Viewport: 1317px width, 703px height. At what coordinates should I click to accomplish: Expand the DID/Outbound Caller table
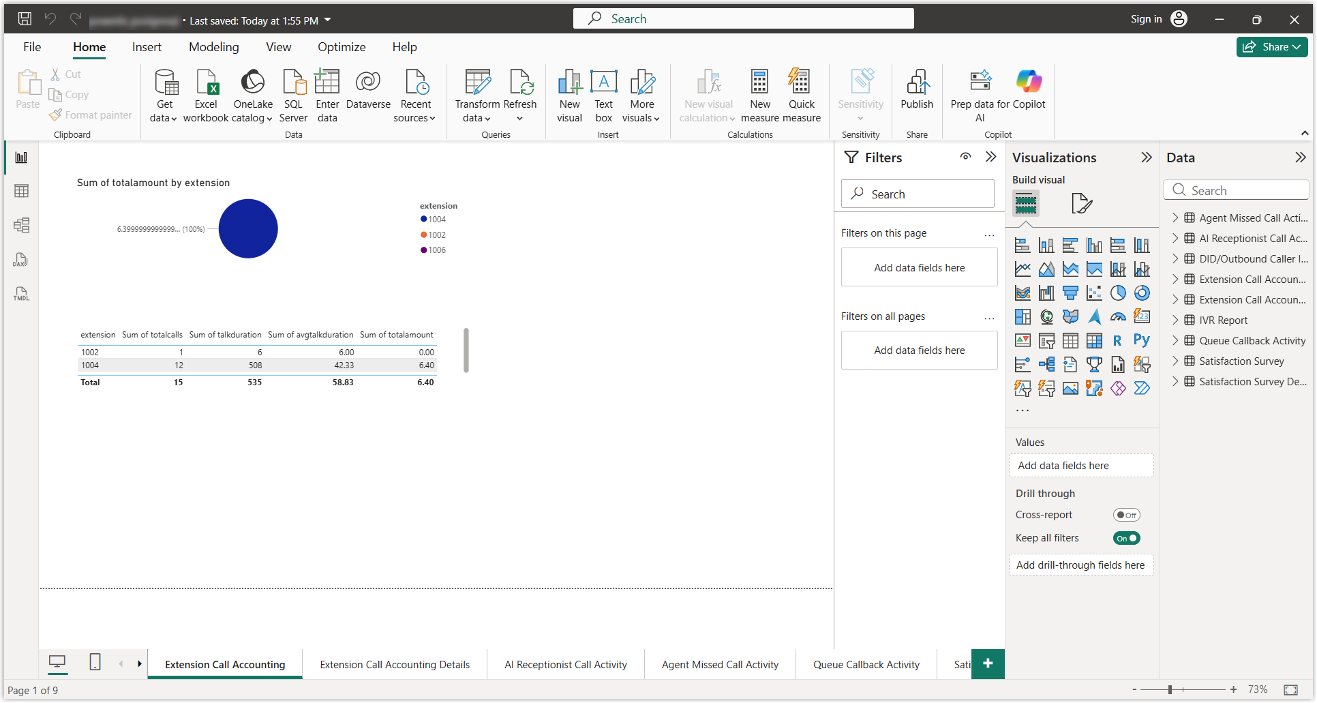coord(1175,259)
